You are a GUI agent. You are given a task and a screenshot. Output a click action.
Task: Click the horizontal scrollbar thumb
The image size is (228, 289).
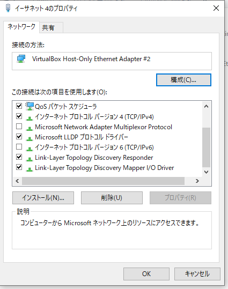coord(103,181)
